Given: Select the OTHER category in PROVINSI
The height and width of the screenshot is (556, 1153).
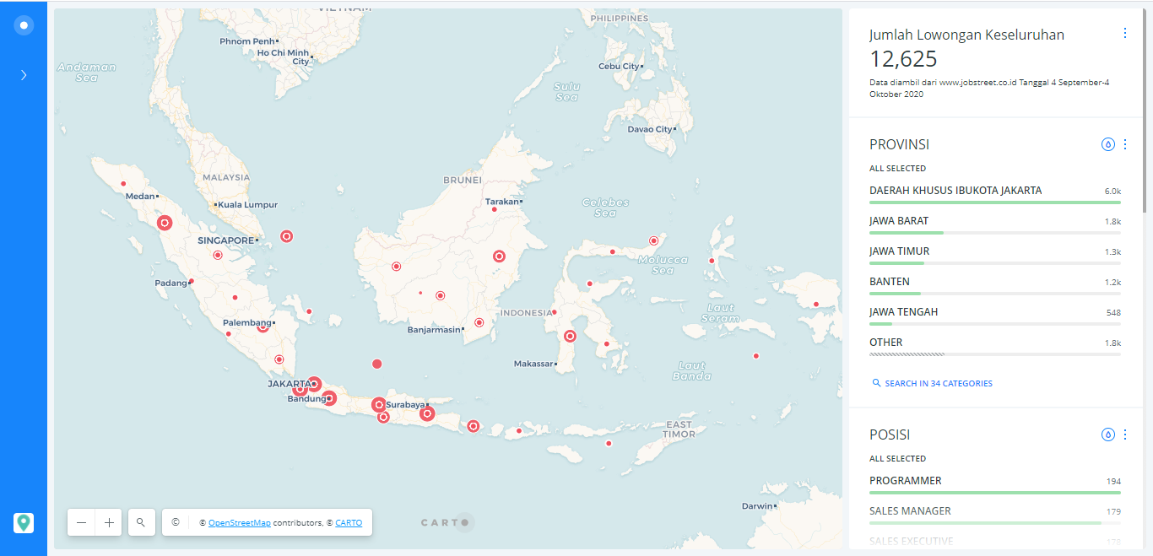Looking at the screenshot, I should pos(885,342).
